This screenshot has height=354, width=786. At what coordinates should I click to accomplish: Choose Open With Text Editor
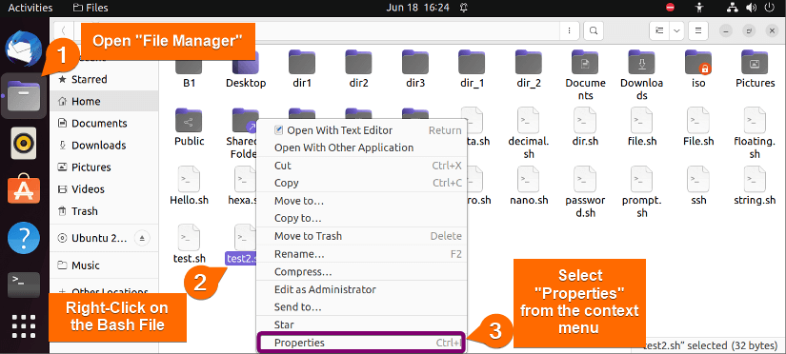(361, 130)
